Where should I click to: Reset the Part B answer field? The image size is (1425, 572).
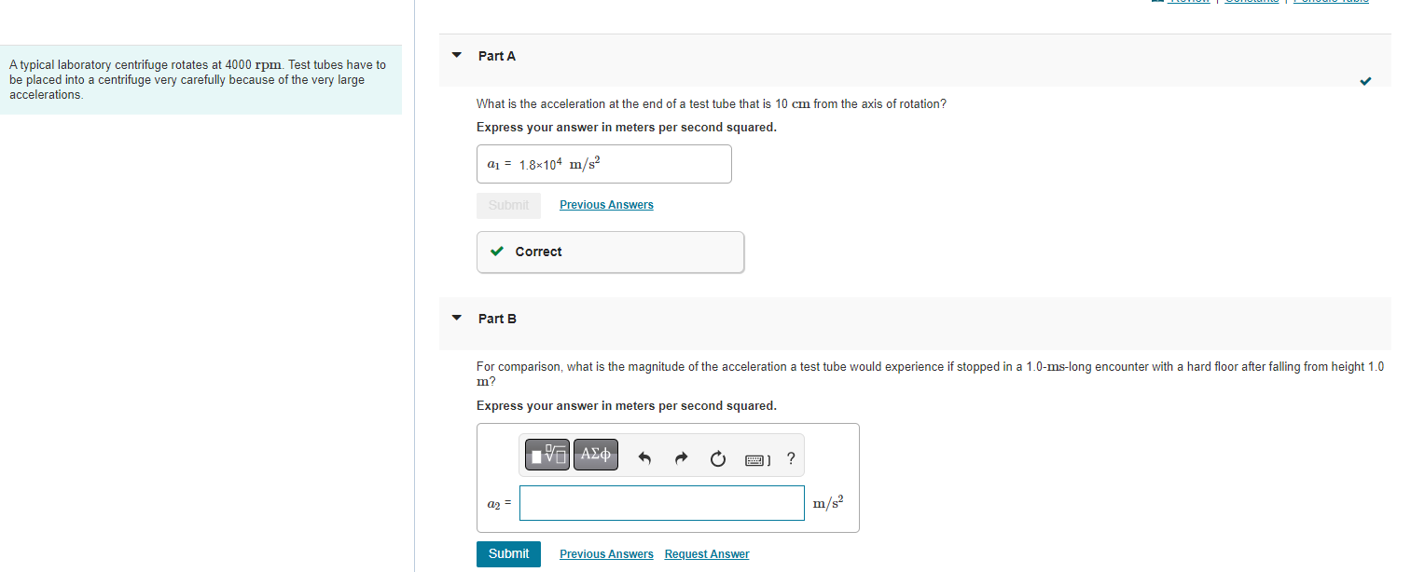717,456
